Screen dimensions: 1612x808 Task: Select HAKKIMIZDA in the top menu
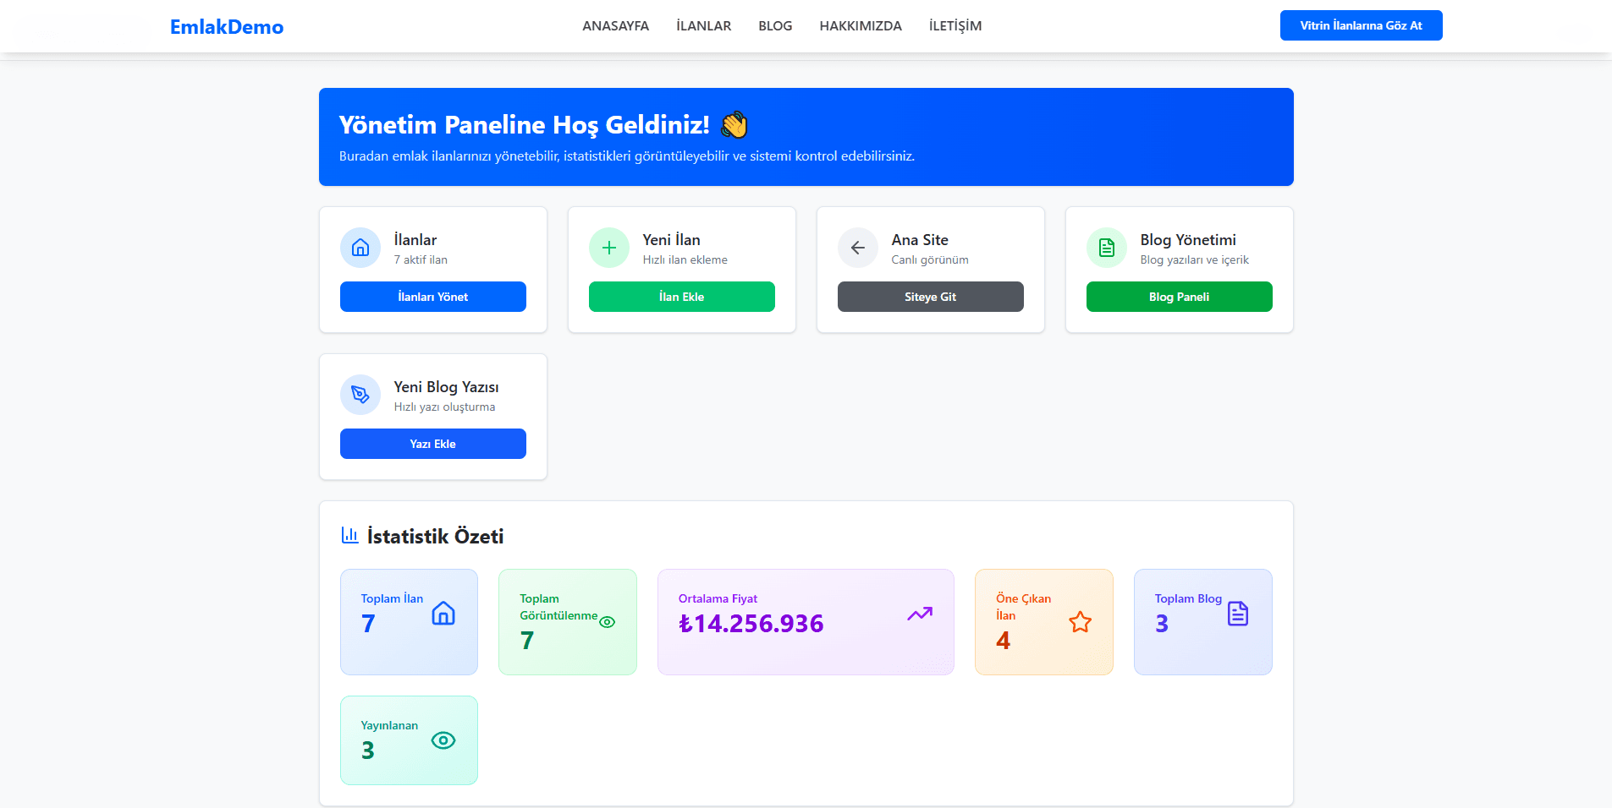pos(861,26)
